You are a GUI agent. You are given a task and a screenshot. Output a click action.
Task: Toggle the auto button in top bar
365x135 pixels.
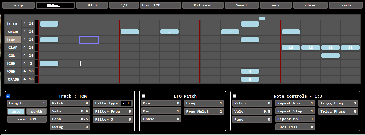[276, 5]
